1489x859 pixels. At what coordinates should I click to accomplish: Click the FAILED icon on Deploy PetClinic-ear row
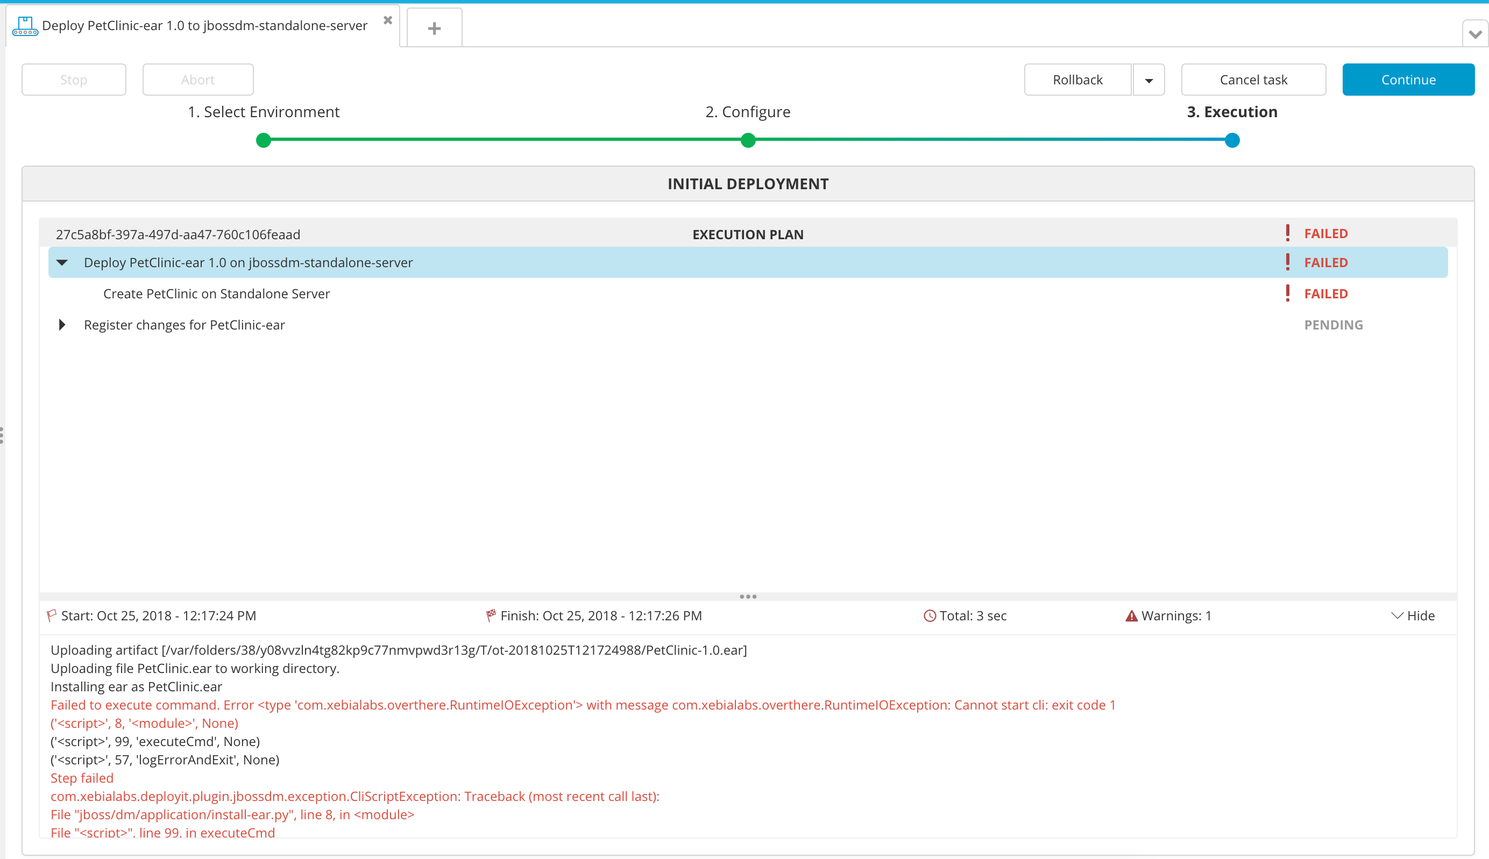pos(1288,262)
